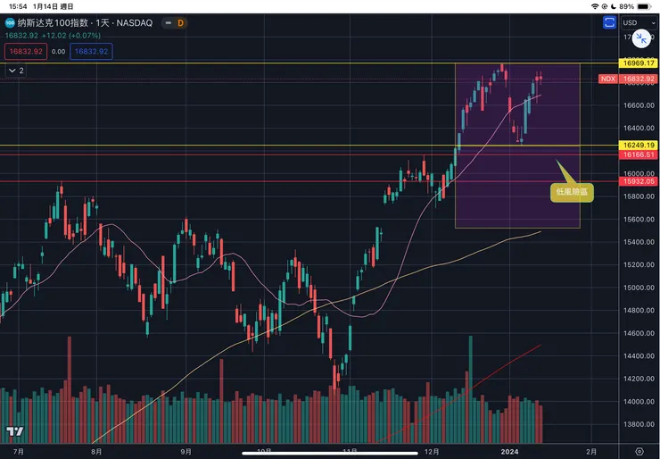Collapse the indicators legend chevron
This screenshot has height=459, width=660.
click(x=15, y=69)
